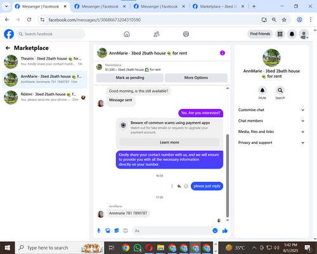Click More Options button
Image resolution: width=317 pixels, height=254 pixels.
pos(196,78)
